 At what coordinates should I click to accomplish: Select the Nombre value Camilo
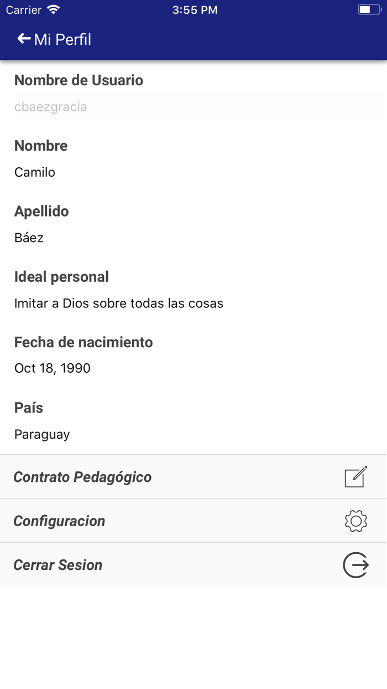tap(34, 172)
